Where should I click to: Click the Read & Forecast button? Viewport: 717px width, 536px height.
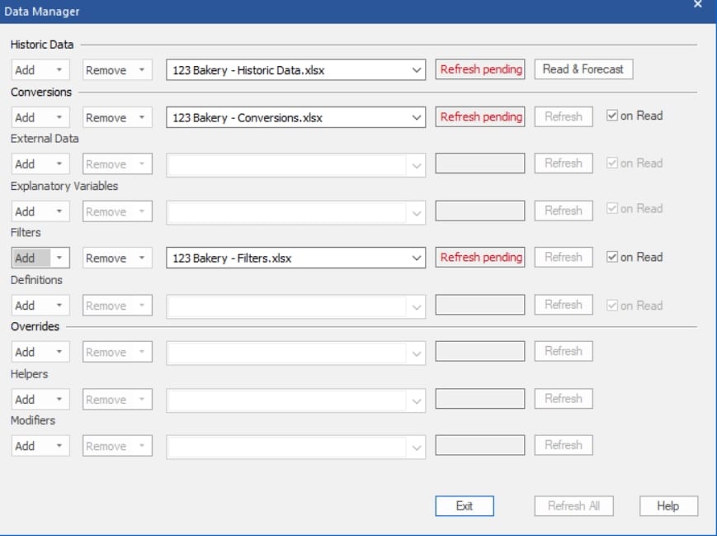tap(583, 69)
